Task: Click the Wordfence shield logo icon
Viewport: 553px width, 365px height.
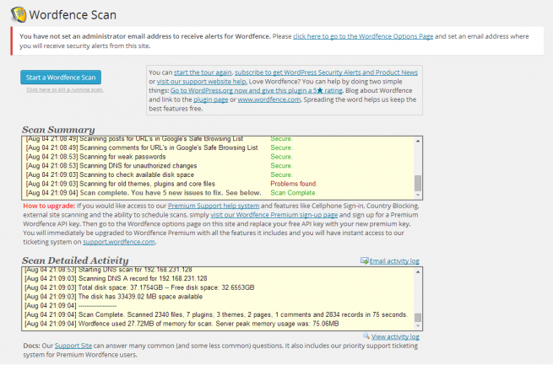Action: point(19,14)
